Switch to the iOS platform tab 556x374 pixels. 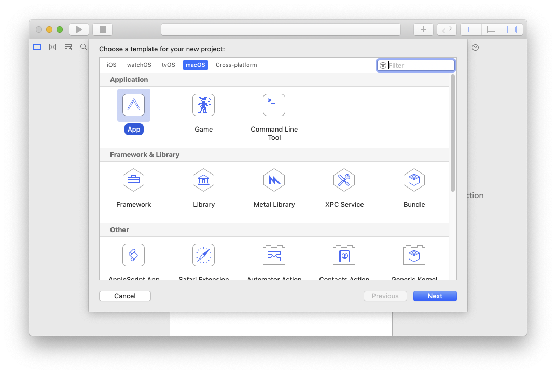112,65
